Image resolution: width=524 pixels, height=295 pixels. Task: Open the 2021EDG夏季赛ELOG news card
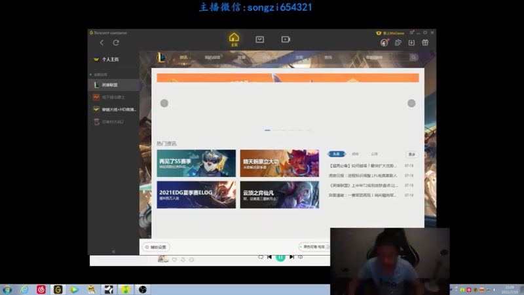196,195
